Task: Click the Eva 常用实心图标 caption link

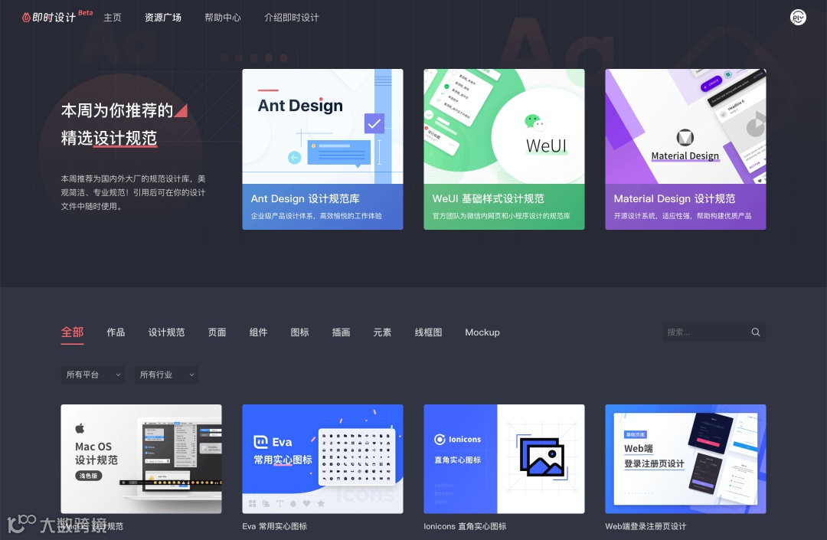Action: 274,526
